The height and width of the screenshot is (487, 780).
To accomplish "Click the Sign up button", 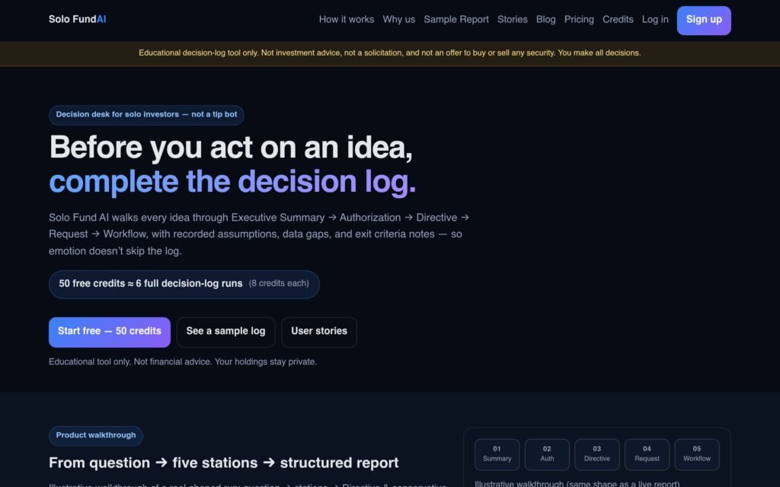I will click(704, 21).
